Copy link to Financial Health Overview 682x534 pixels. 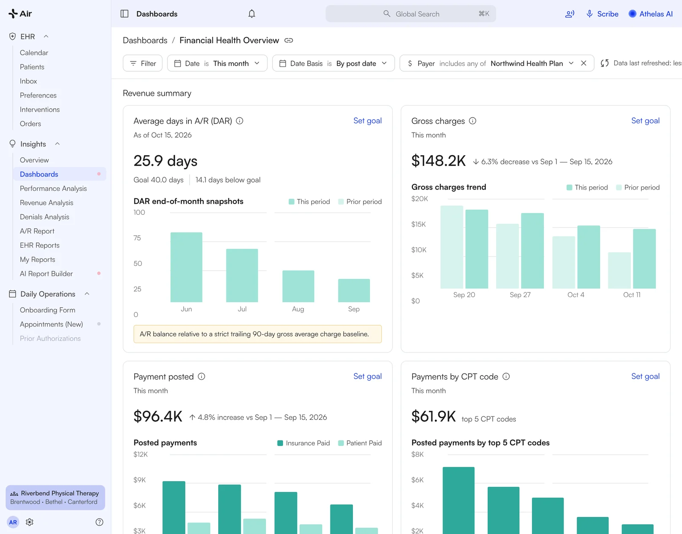[289, 40]
